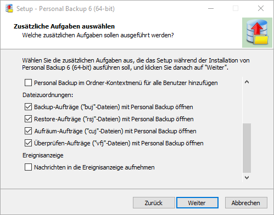Screen dimensions: 274x215
Task: Click the scroll up arrow of task list
Action: coord(247,82)
